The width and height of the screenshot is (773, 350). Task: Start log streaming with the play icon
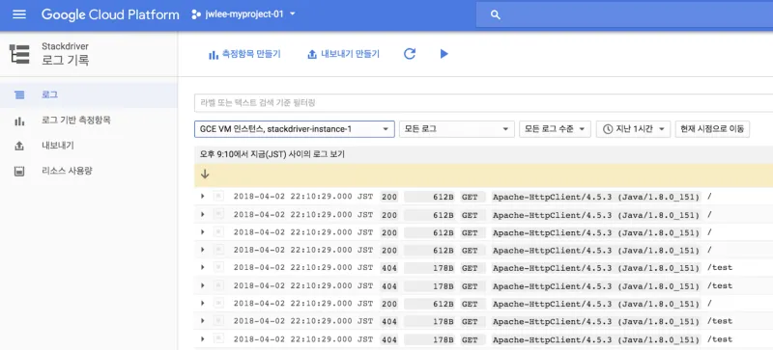(444, 54)
